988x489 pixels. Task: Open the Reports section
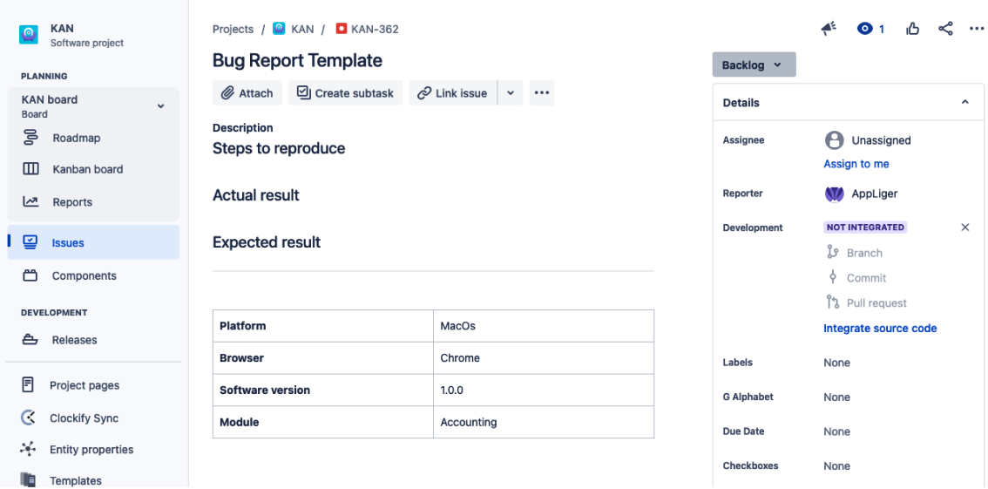(x=71, y=202)
